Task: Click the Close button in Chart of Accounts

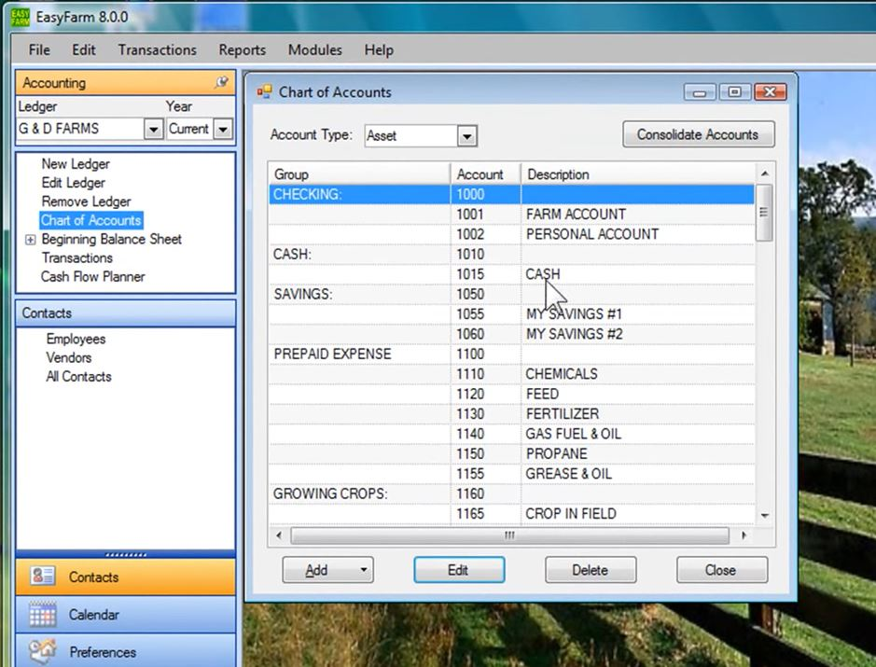Action: coord(721,570)
